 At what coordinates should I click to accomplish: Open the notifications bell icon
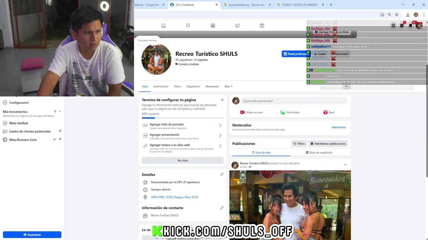pos(411,25)
